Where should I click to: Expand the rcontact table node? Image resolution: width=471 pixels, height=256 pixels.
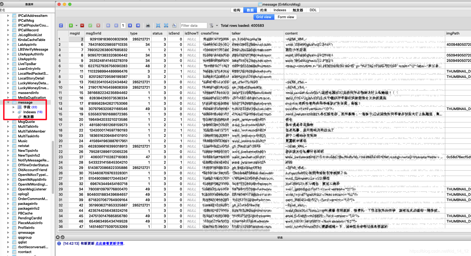click(8, 252)
